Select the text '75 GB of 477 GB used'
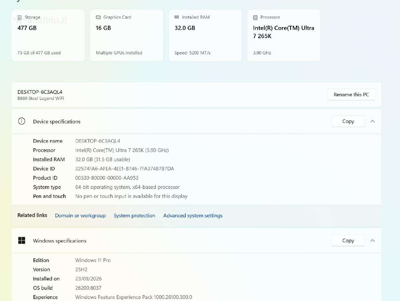 (x=39, y=53)
